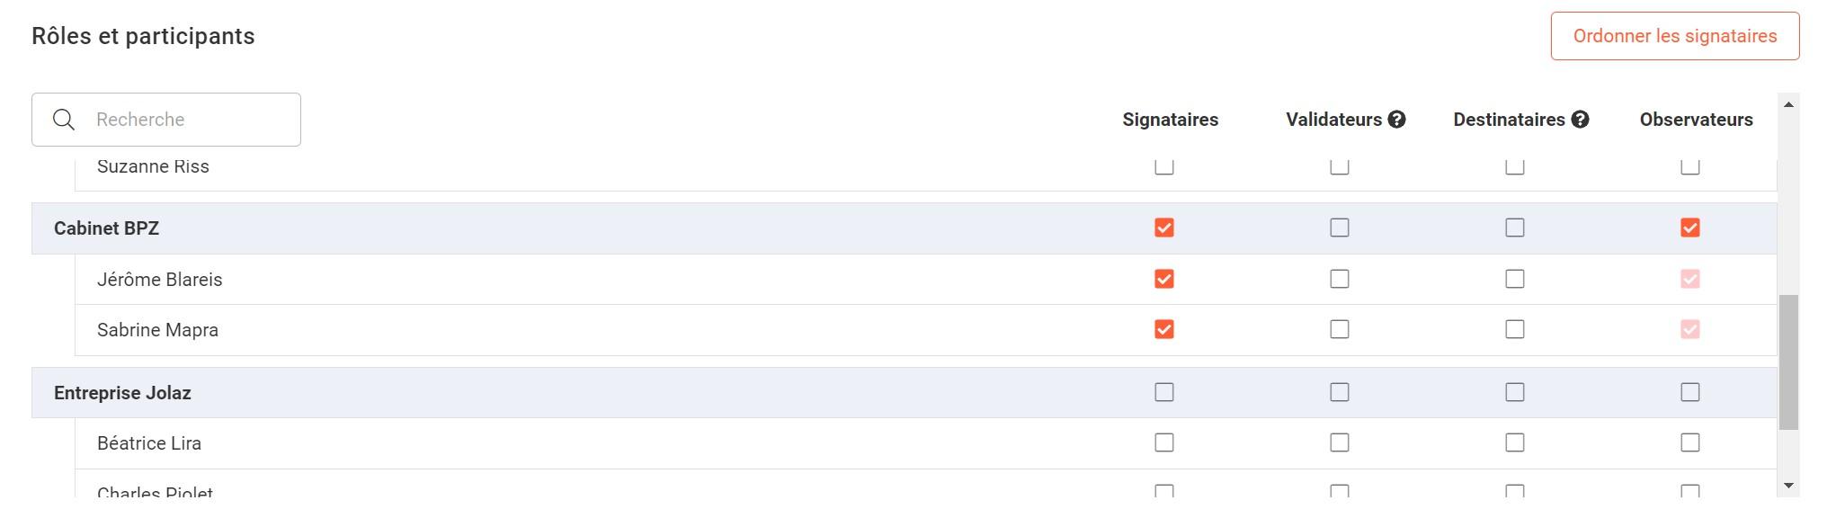Viewport: 1827px width, 527px height.
Task: Uncheck Observateurs for Cabinet BPZ
Action: tap(1690, 228)
